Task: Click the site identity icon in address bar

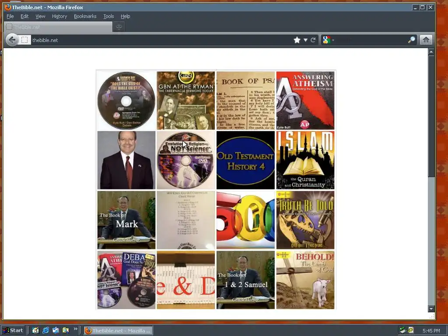Action: [24, 40]
